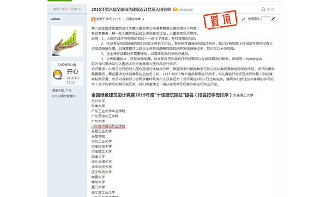This screenshot has width=327, height=197.
Task: Click the admin username link
Action: [x=56, y=19]
